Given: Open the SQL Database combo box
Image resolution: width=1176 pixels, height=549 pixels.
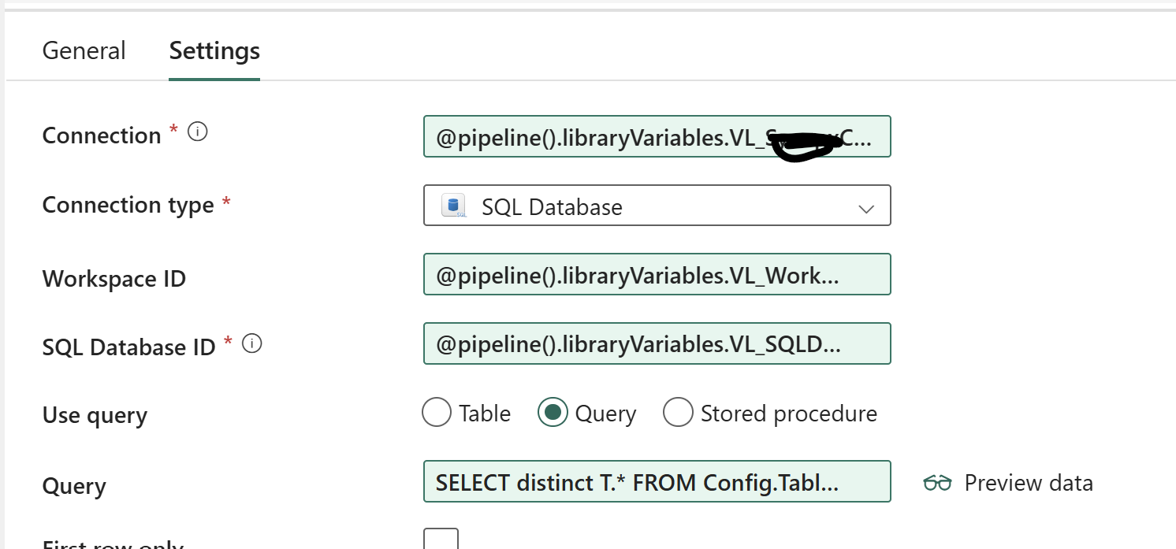Looking at the screenshot, I should pos(657,206).
